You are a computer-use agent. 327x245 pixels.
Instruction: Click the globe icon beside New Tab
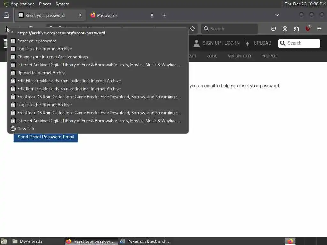click(x=13, y=129)
